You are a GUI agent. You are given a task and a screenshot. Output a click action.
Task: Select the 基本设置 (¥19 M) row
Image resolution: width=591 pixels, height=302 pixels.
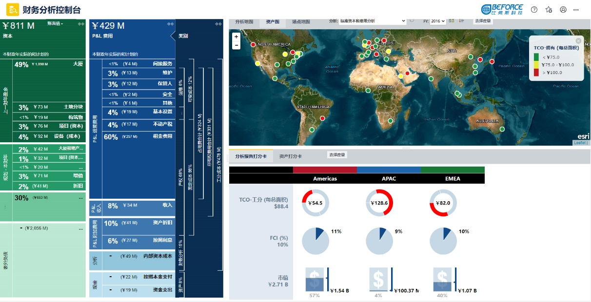(x=138, y=112)
